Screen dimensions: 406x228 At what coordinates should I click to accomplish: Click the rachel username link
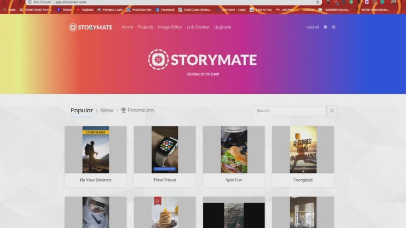click(313, 27)
